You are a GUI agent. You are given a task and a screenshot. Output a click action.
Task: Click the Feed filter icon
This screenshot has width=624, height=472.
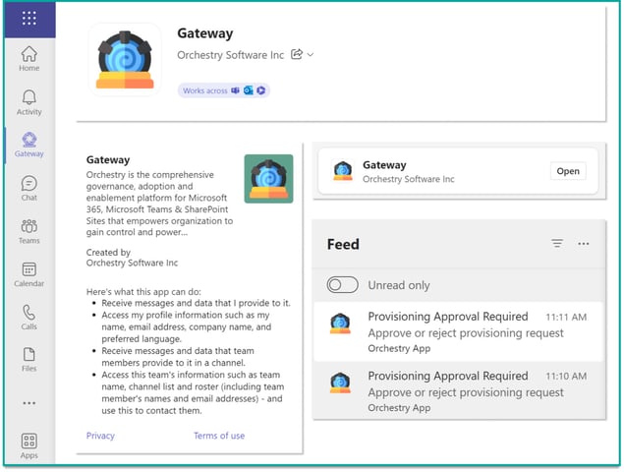557,244
